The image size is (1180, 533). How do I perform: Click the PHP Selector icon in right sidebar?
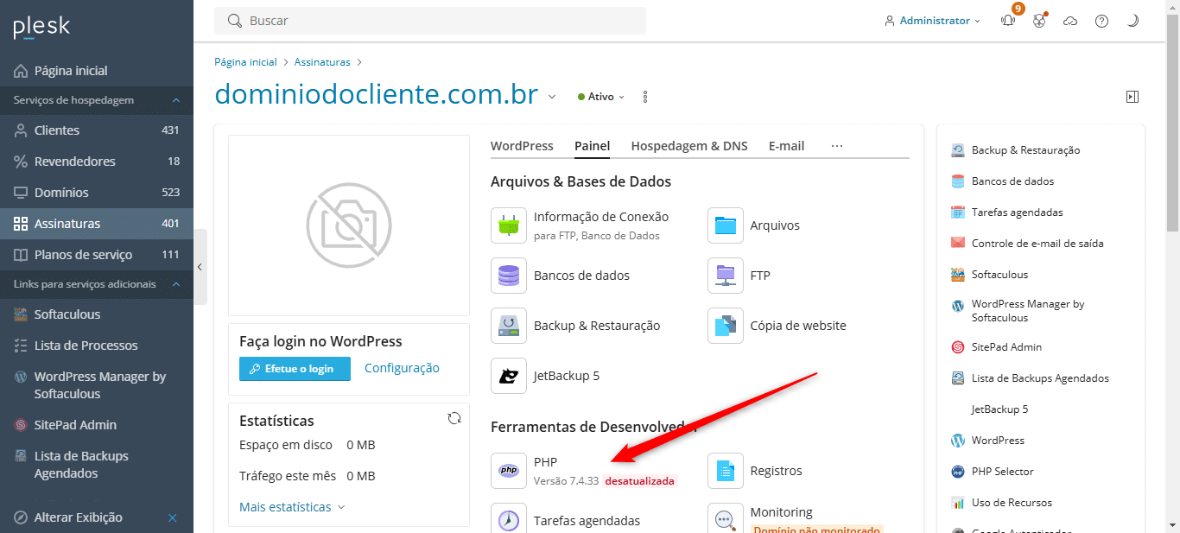click(958, 472)
